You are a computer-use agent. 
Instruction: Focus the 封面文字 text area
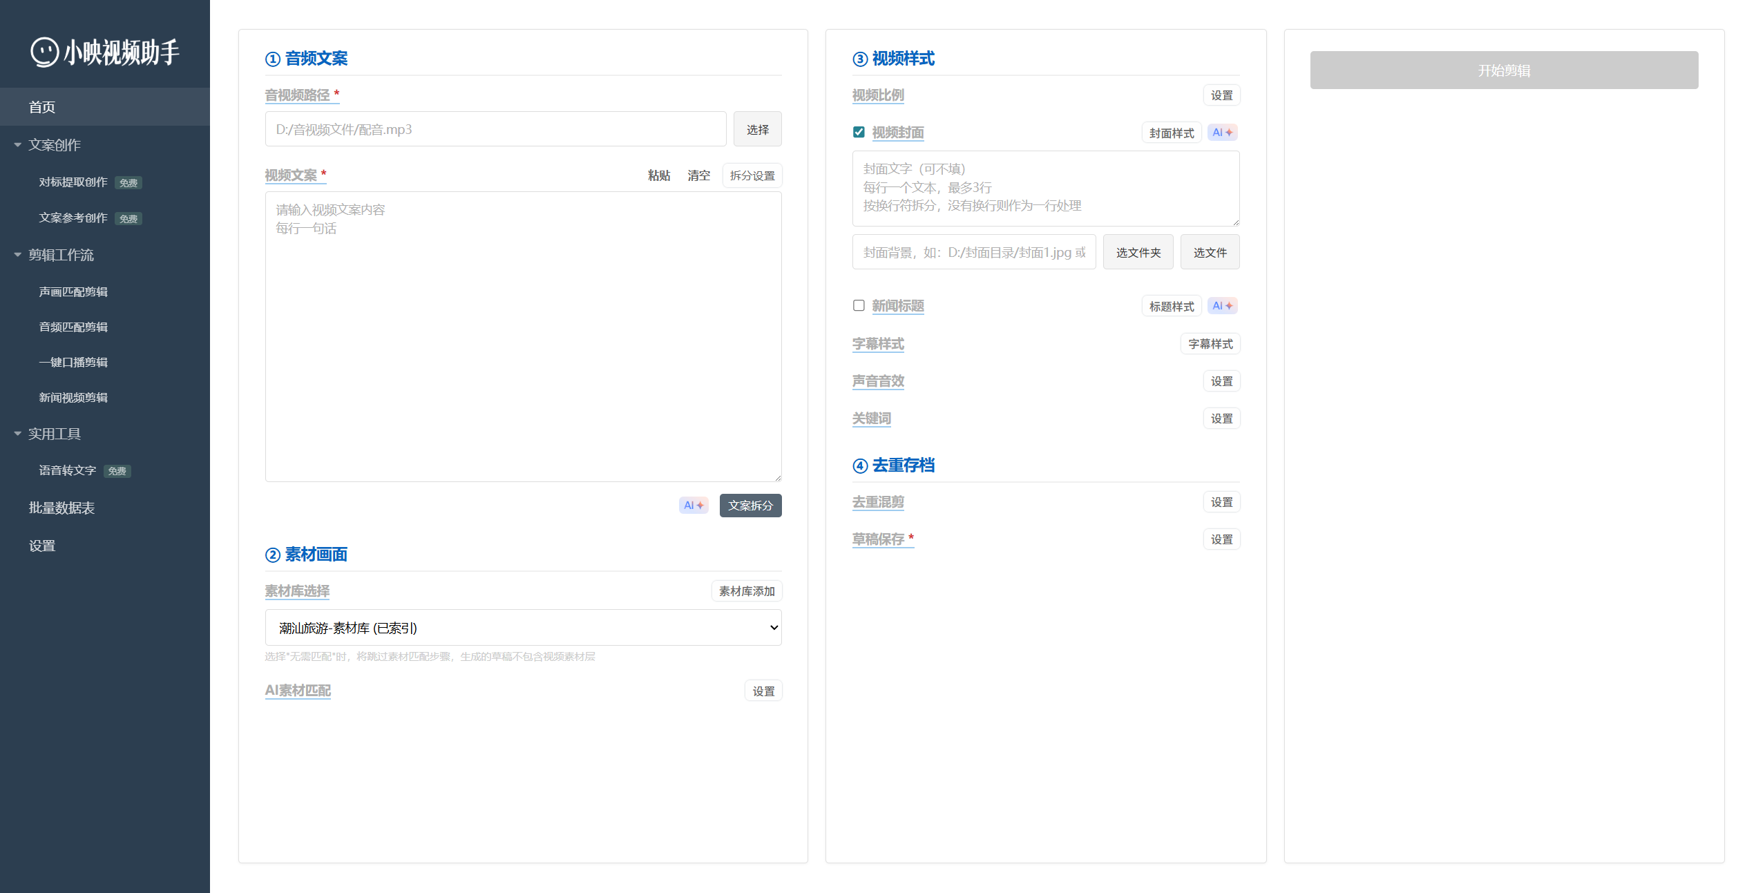pos(1045,189)
